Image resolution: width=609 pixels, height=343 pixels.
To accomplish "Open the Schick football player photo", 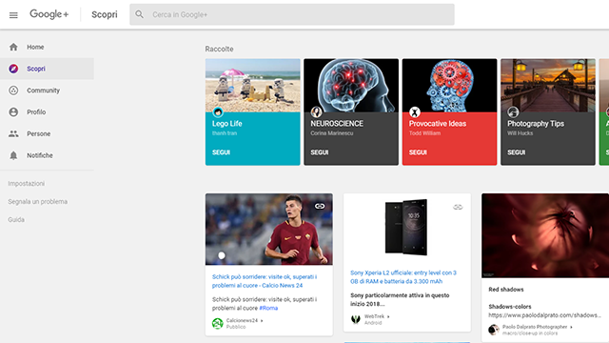I will (x=268, y=230).
